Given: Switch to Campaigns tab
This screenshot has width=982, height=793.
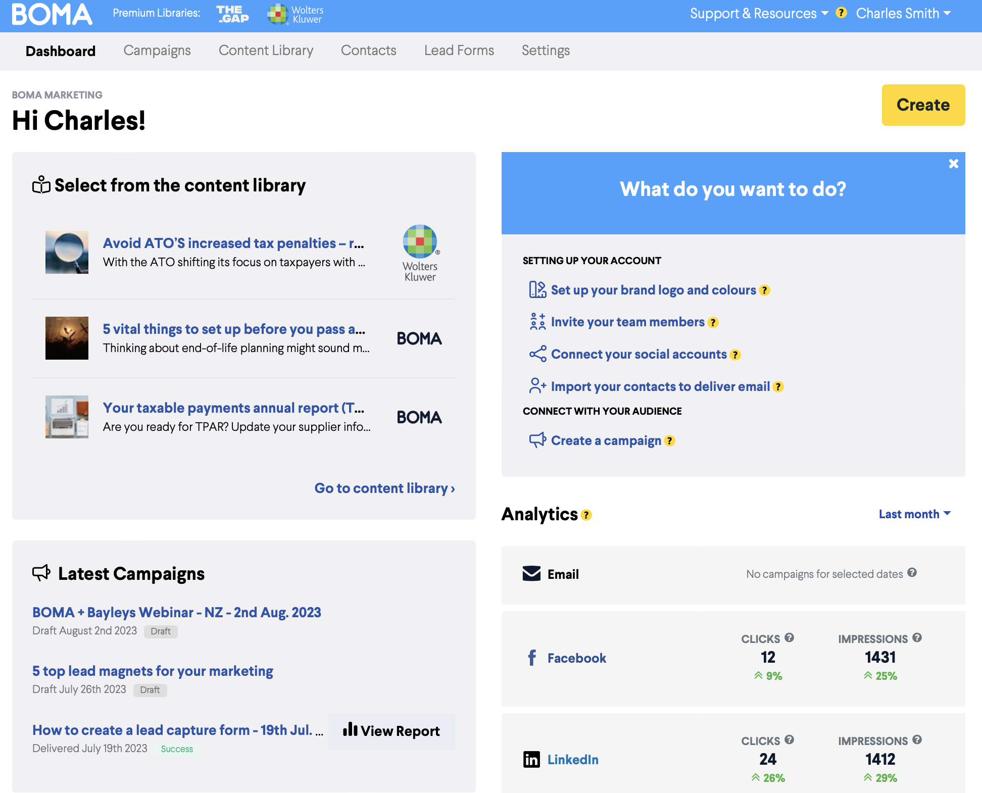Looking at the screenshot, I should [x=157, y=51].
